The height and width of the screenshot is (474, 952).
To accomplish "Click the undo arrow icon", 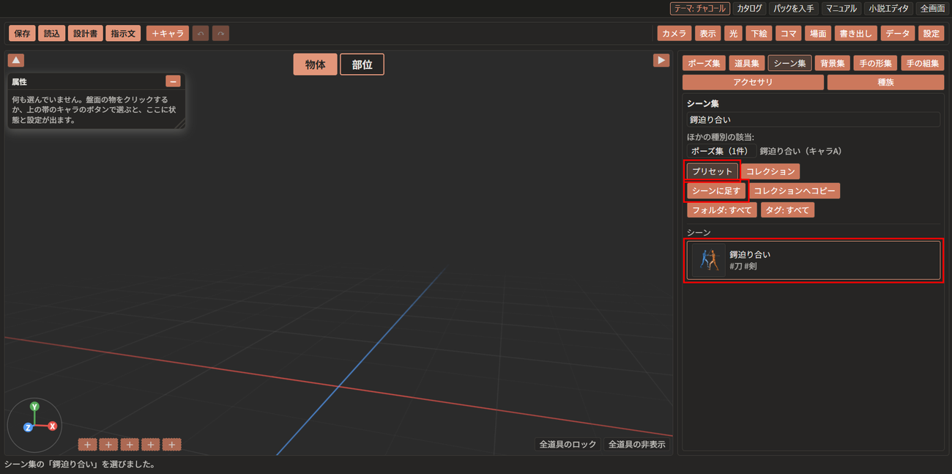I will (200, 34).
